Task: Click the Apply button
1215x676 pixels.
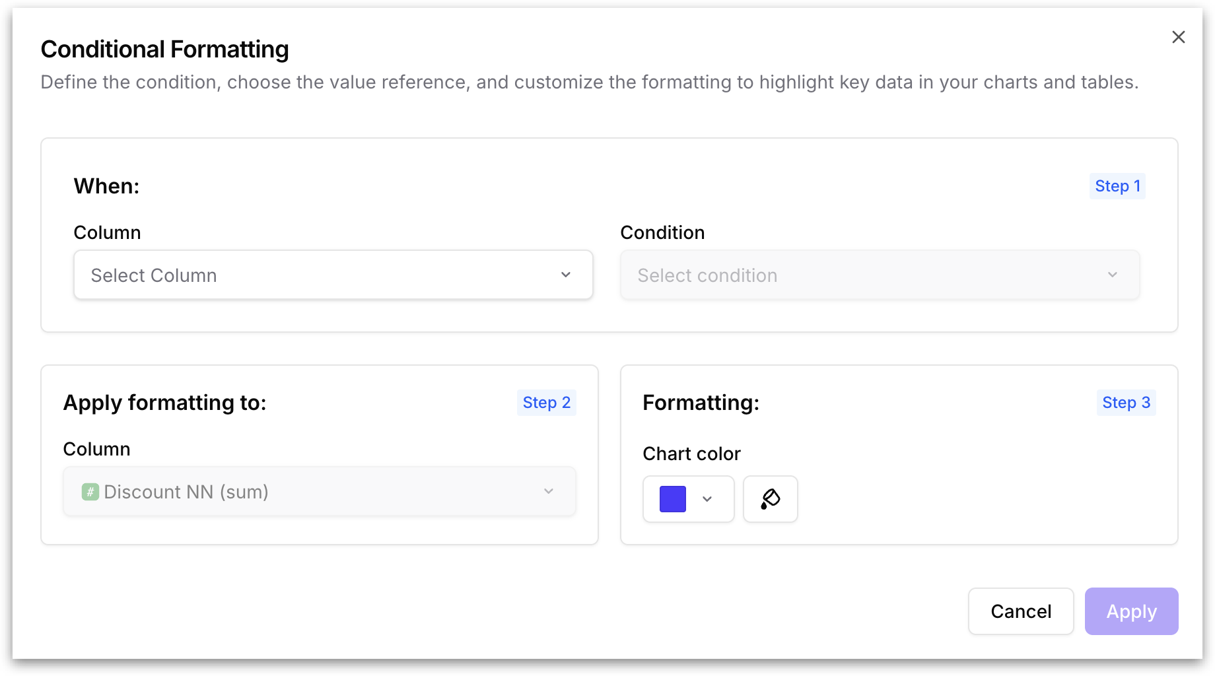Action: pos(1131,611)
